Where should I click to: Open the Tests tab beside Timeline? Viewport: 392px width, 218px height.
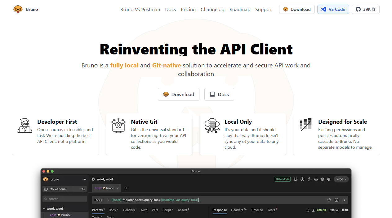click(x=272, y=210)
